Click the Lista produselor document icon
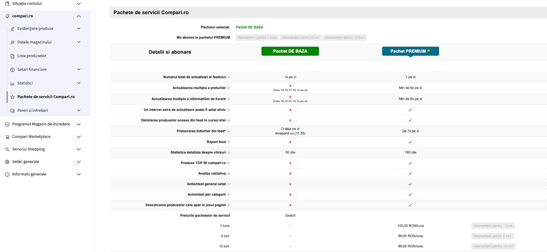Screen dimensions: 547x252 (x=12, y=56)
